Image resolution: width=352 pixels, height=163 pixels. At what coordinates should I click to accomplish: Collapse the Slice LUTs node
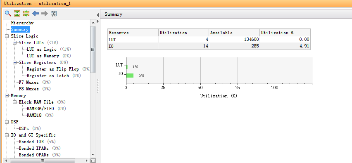click(x=14, y=43)
